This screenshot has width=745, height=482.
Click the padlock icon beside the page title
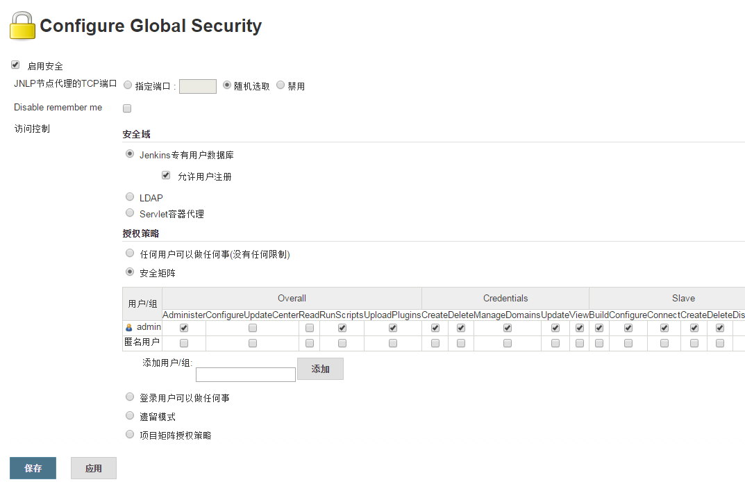(x=22, y=26)
